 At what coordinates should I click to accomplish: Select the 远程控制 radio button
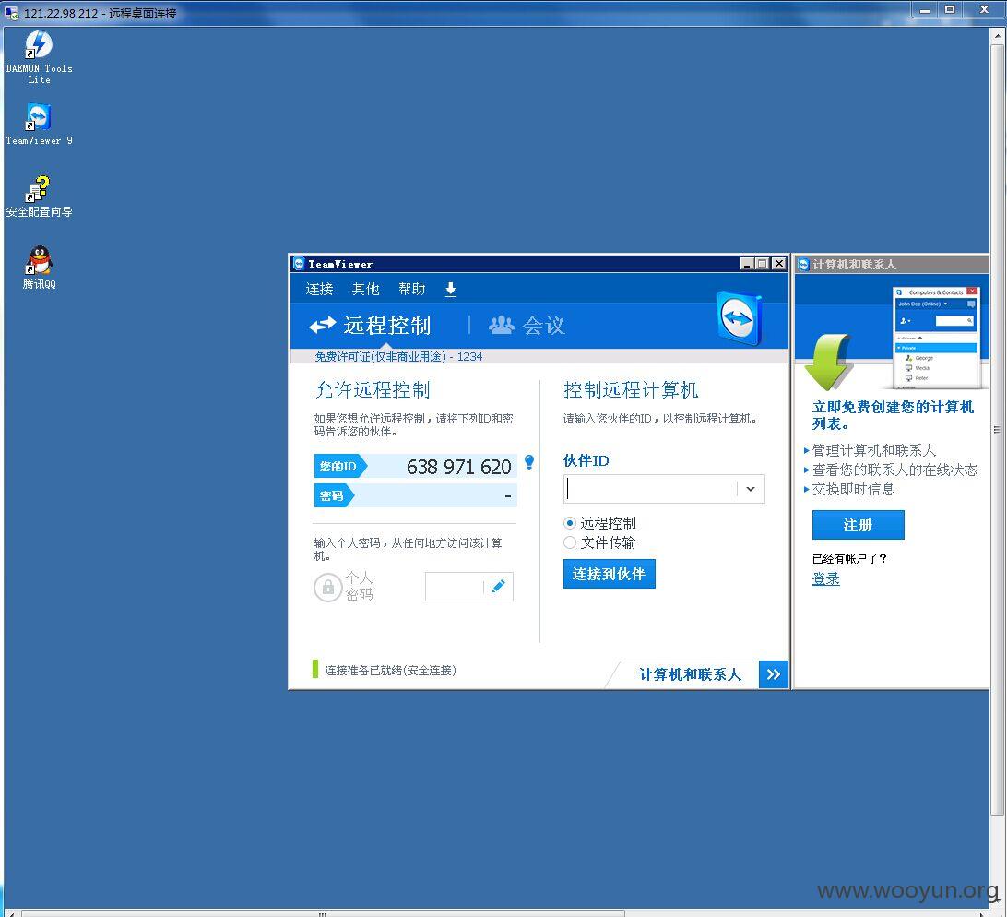(x=570, y=523)
